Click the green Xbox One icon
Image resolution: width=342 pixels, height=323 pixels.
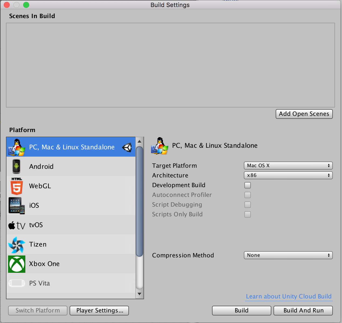(x=17, y=264)
